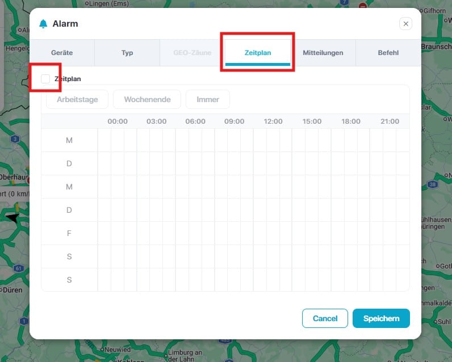Click the black vehicle arrow on map
The image size is (452, 362).
tap(12, 217)
